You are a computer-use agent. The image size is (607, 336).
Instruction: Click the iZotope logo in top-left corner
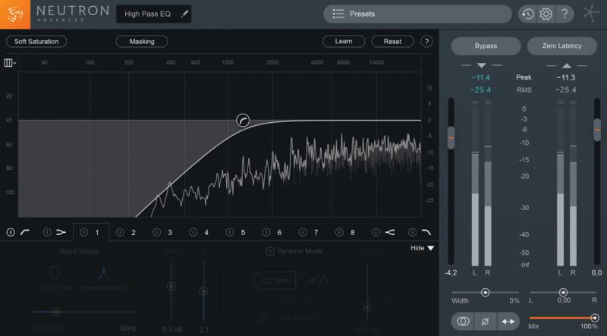click(x=15, y=14)
